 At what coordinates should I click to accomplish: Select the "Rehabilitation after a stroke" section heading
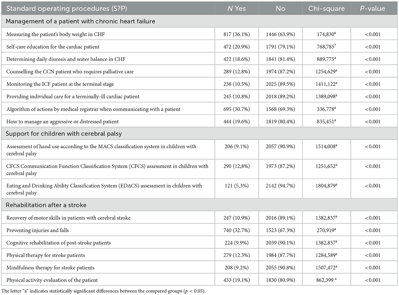(46, 205)
